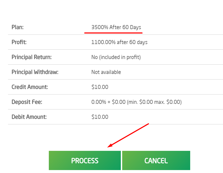This screenshot has height=173, width=223.
Task: Click the red arrow pointing at PROCESS
Action: pos(128,135)
